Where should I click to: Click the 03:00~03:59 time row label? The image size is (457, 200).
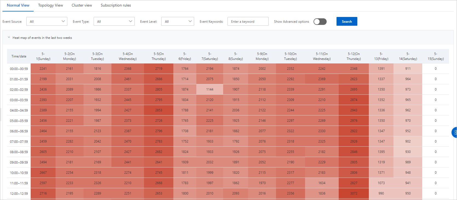pyautogui.click(x=19, y=100)
